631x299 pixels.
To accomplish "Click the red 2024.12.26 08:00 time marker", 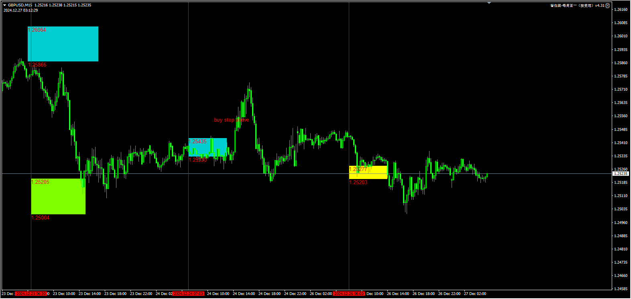I will 349,294.
